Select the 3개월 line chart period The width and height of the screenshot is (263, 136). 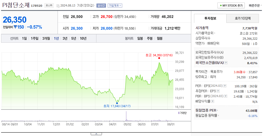pyautogui.click(x=46, y=38)
